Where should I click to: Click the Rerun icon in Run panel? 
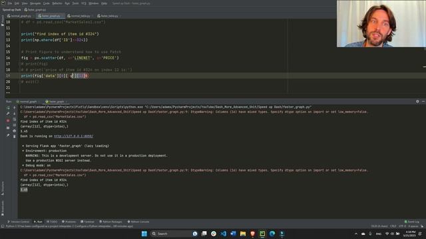tap(8, 108)
